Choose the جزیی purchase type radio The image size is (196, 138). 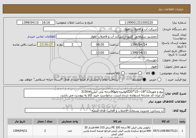159,80
